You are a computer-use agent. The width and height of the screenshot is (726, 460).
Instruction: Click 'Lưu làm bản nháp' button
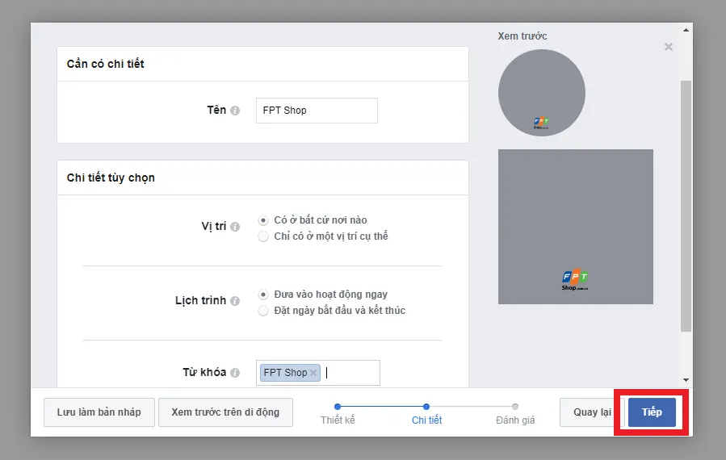99,412
